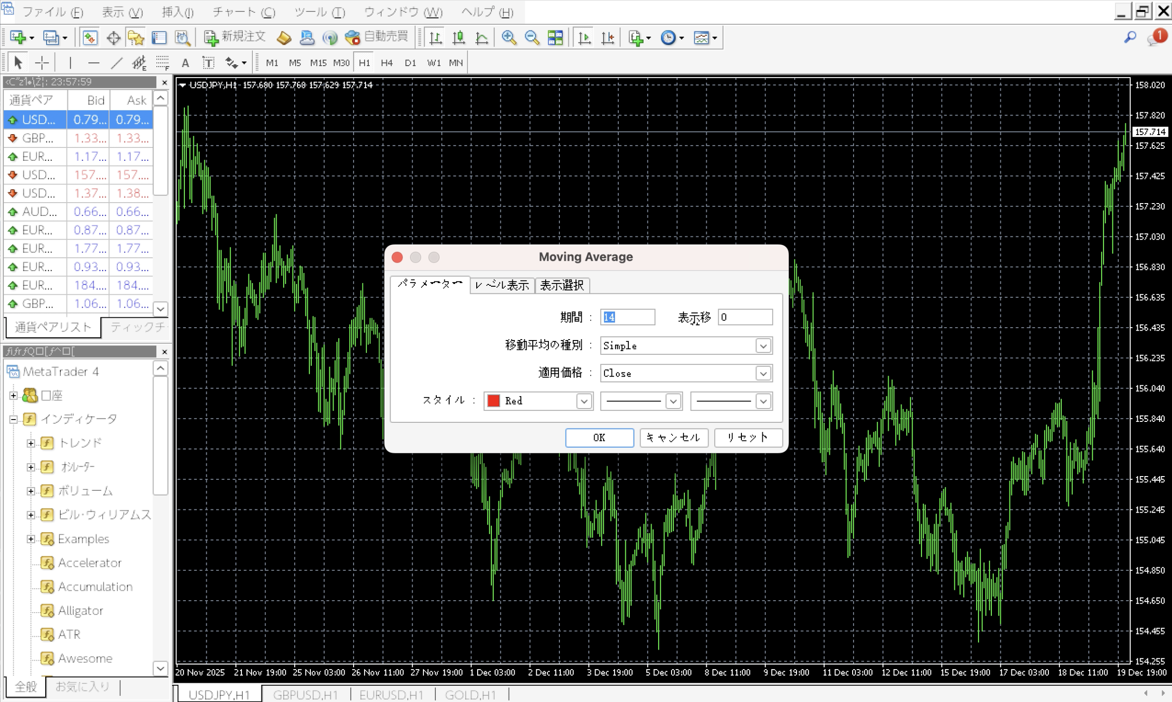Viewport: 1172px width, 702px height.
Task: Select the crosshair cursor tool
Action: (42, 63)
